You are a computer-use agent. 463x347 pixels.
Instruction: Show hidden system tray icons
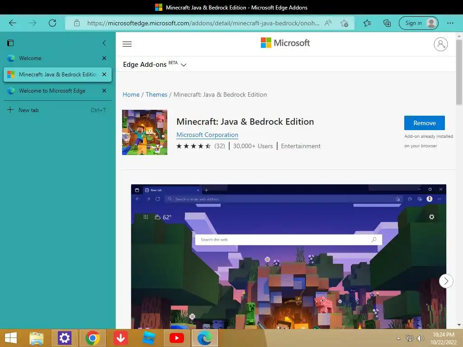(x=398, y=338)
